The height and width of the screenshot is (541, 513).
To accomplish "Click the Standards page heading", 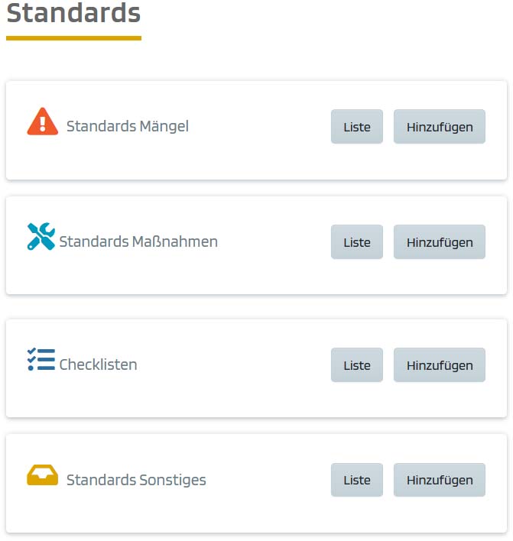I will tap(73, 13).
